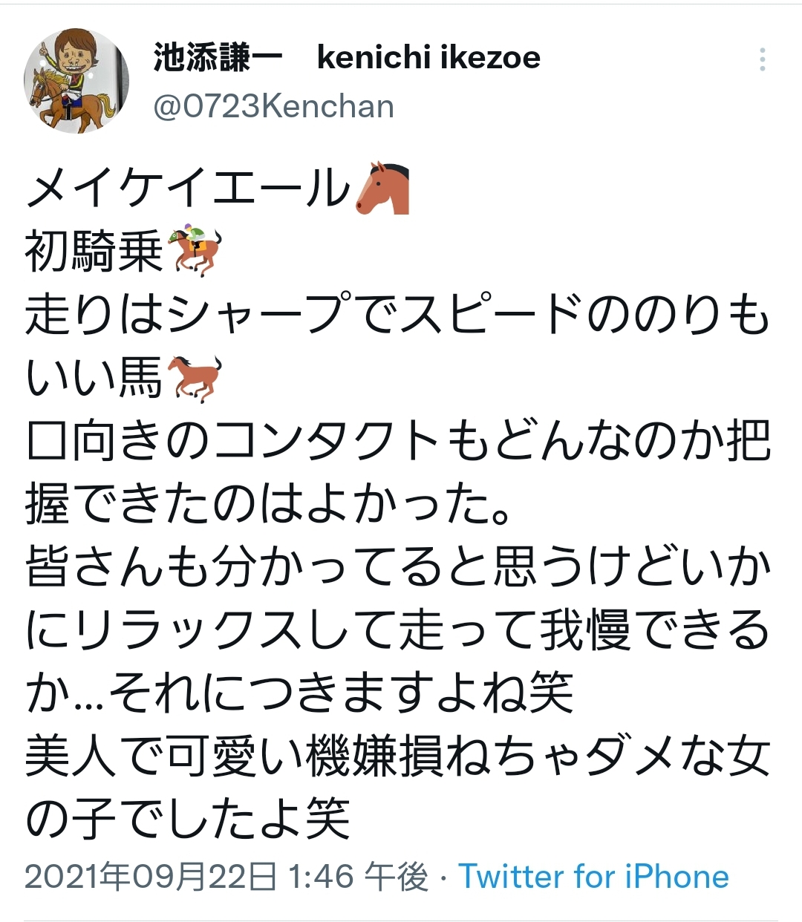Image resolution: width=802 pixels, height=922 pixels.
Task: Click the final line の子でしたよ笑
Action: coord(187,820)
